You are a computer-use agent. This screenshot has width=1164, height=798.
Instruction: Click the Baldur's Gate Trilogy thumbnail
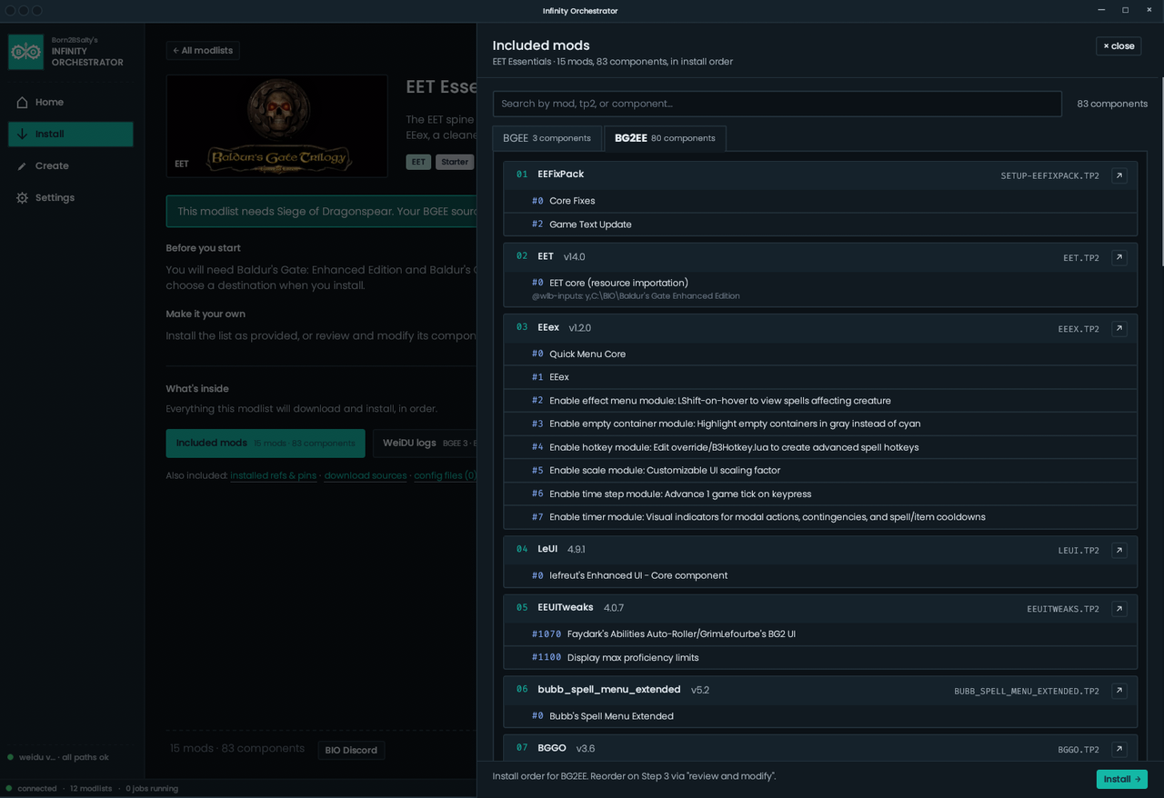(277, 126)
